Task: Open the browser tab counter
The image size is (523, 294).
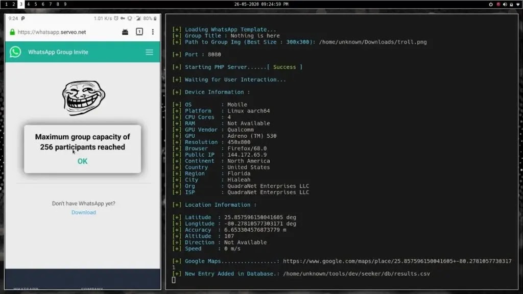Action: pos(139,32)
